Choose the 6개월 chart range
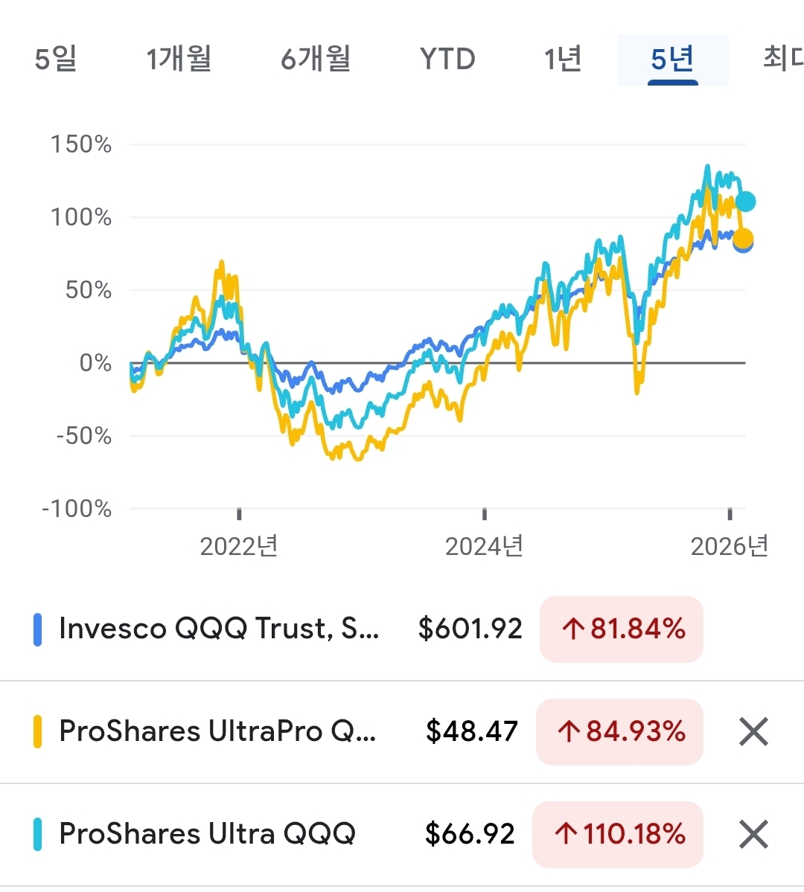 click(x=316, y=59)
